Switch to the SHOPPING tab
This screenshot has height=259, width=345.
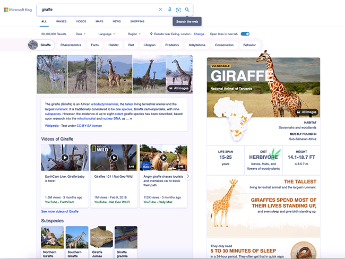click(x=137, y=21)
